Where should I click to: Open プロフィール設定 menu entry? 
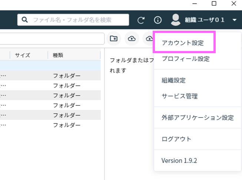tap(186, 59)
